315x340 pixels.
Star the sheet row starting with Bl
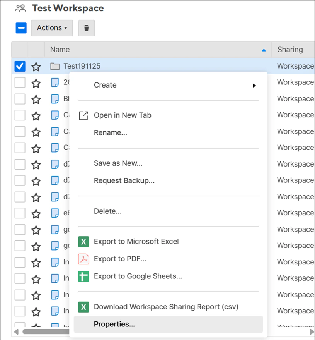pyautogui.click(x=36, y=99)
